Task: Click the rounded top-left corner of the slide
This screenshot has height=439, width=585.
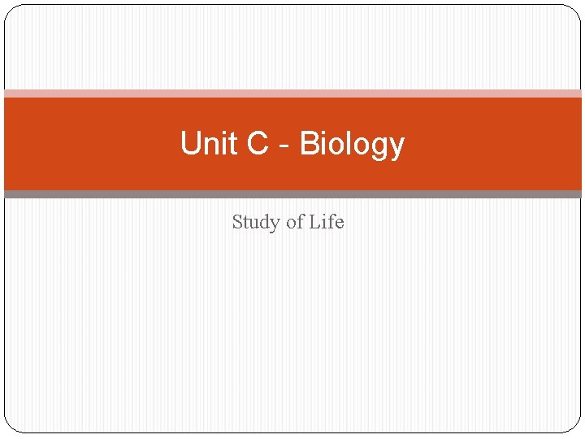Action: 12,12
